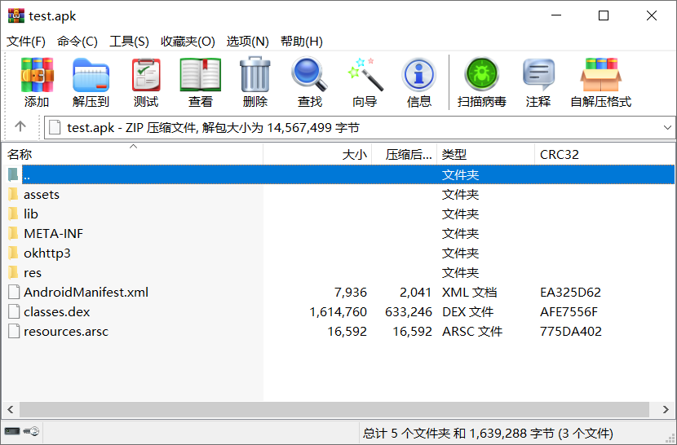
Task: Launch the Wizard (向导) wand icon
Action: pyautogui.click(x=365, y=75)
